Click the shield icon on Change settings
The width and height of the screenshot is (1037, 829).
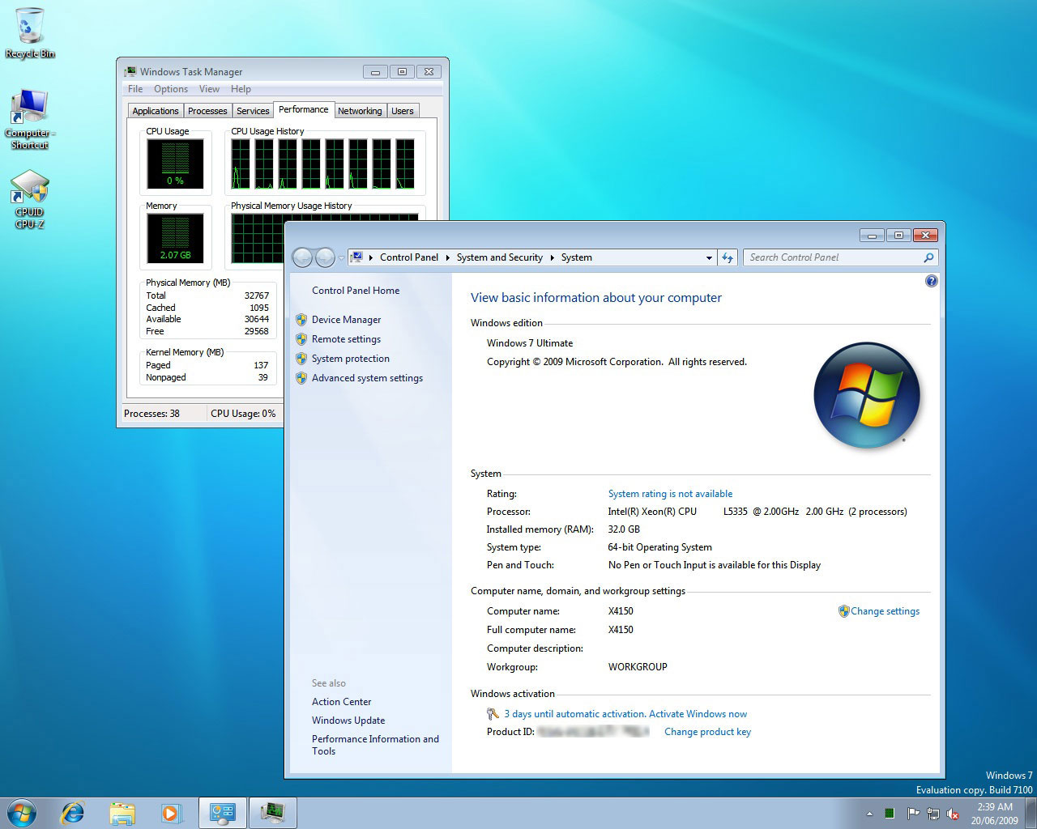coord(843,611)
